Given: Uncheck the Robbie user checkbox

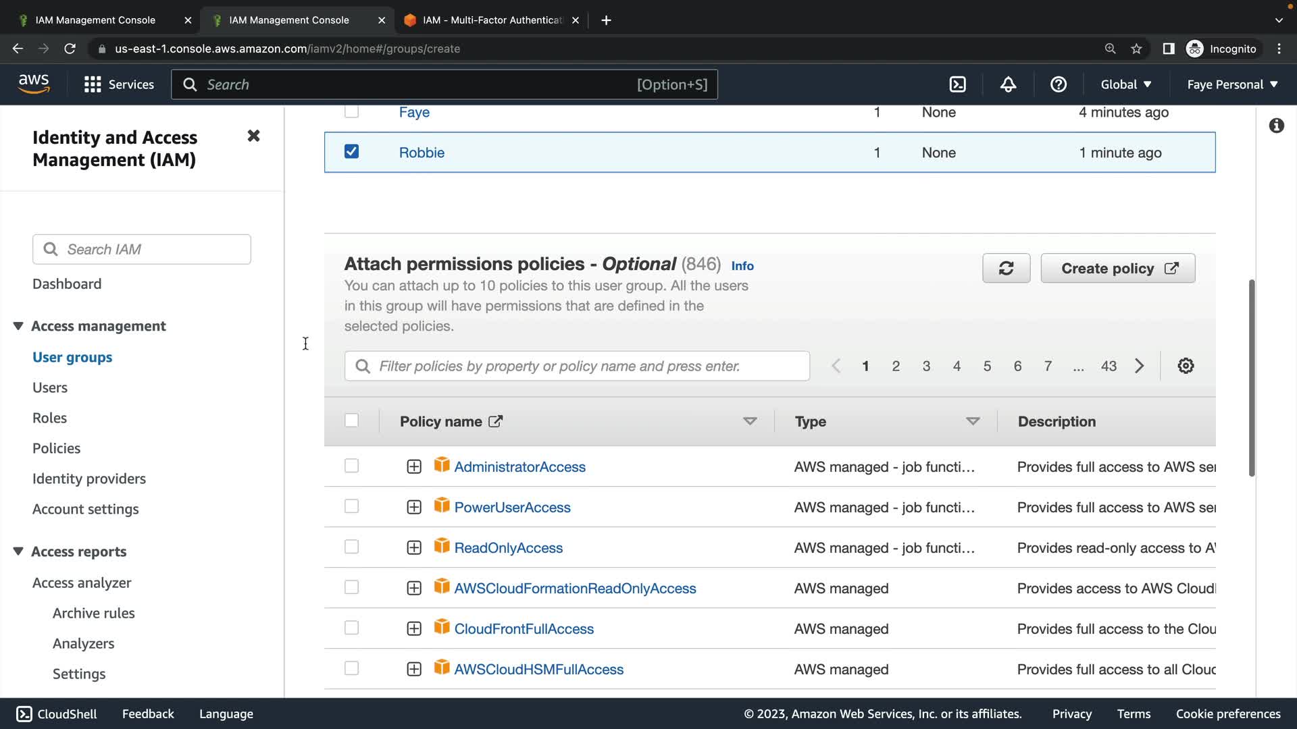Looking at the screenshot, I should [x=351, y=152].
